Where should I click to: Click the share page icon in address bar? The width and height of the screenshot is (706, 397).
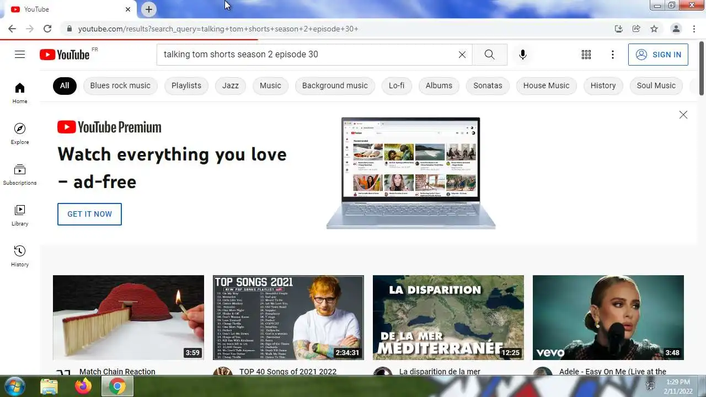[x=637, y=29]
